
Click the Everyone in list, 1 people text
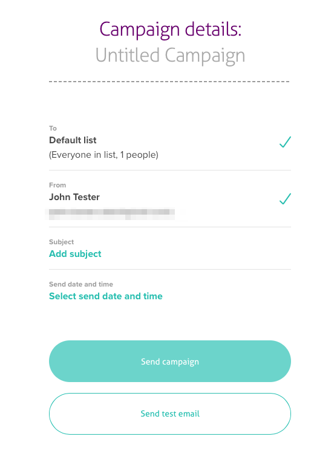(103, 155)
